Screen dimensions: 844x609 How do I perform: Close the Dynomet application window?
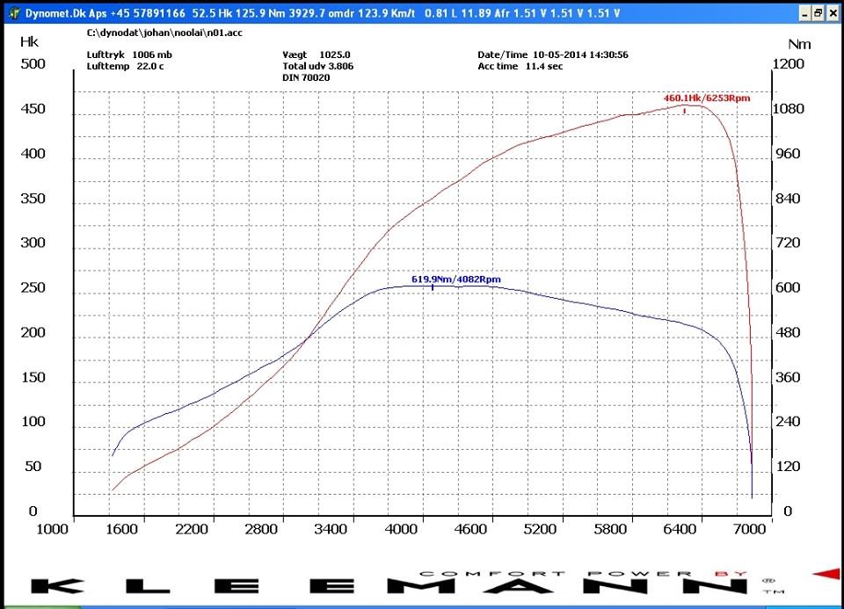tap(833, 13)
